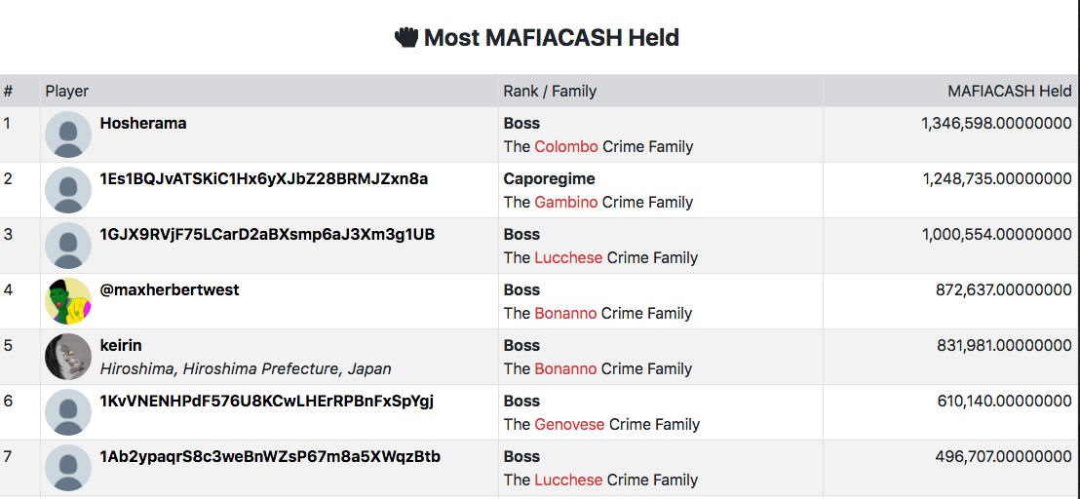Open the Genovese family link

coord(569,424)
